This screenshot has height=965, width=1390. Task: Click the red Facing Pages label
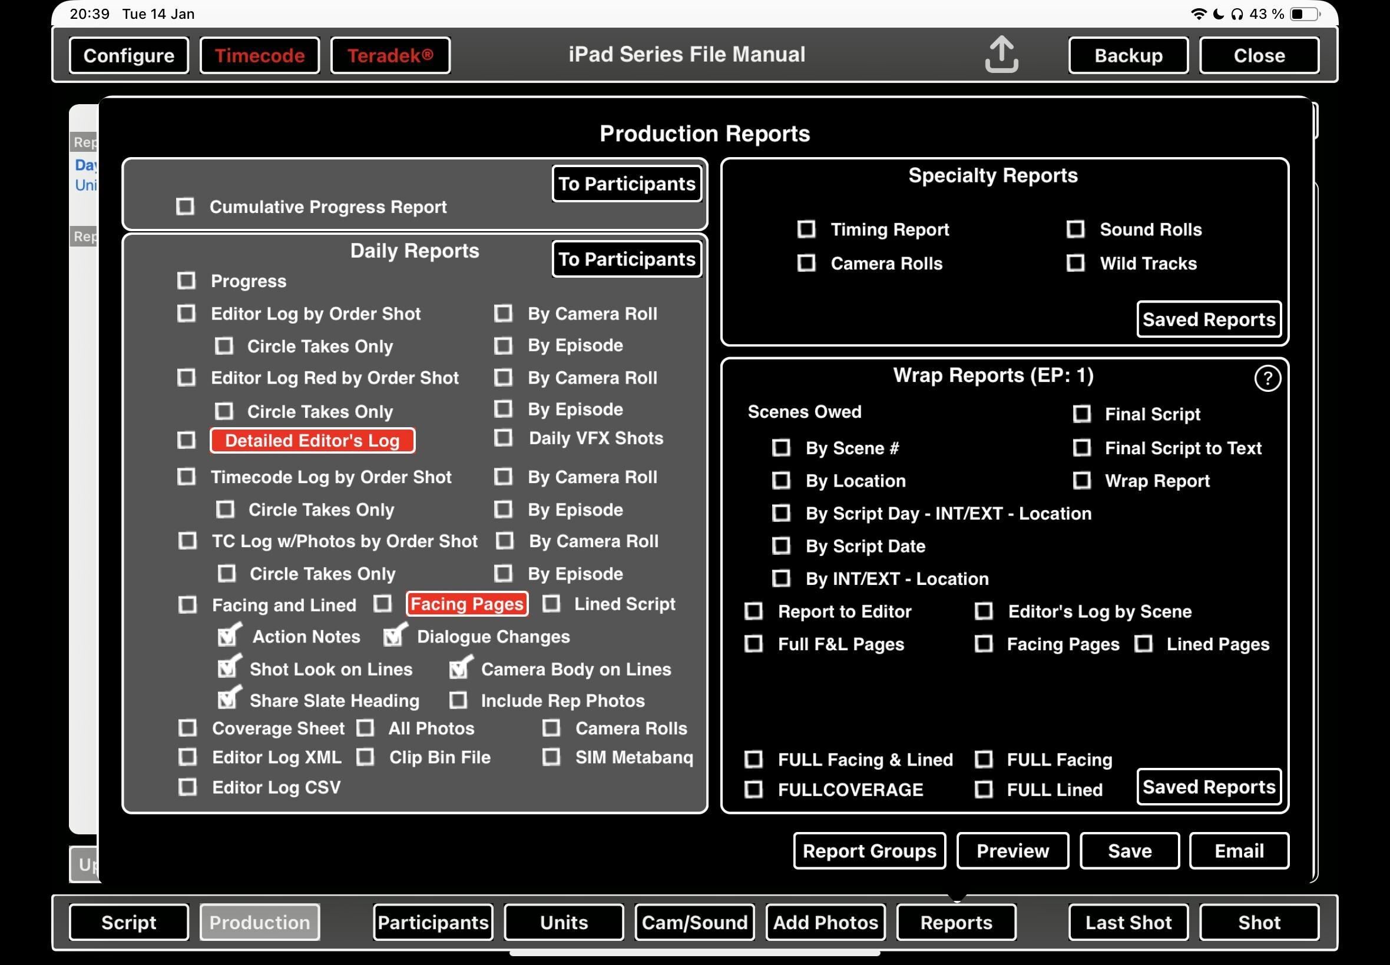(466, 604)
